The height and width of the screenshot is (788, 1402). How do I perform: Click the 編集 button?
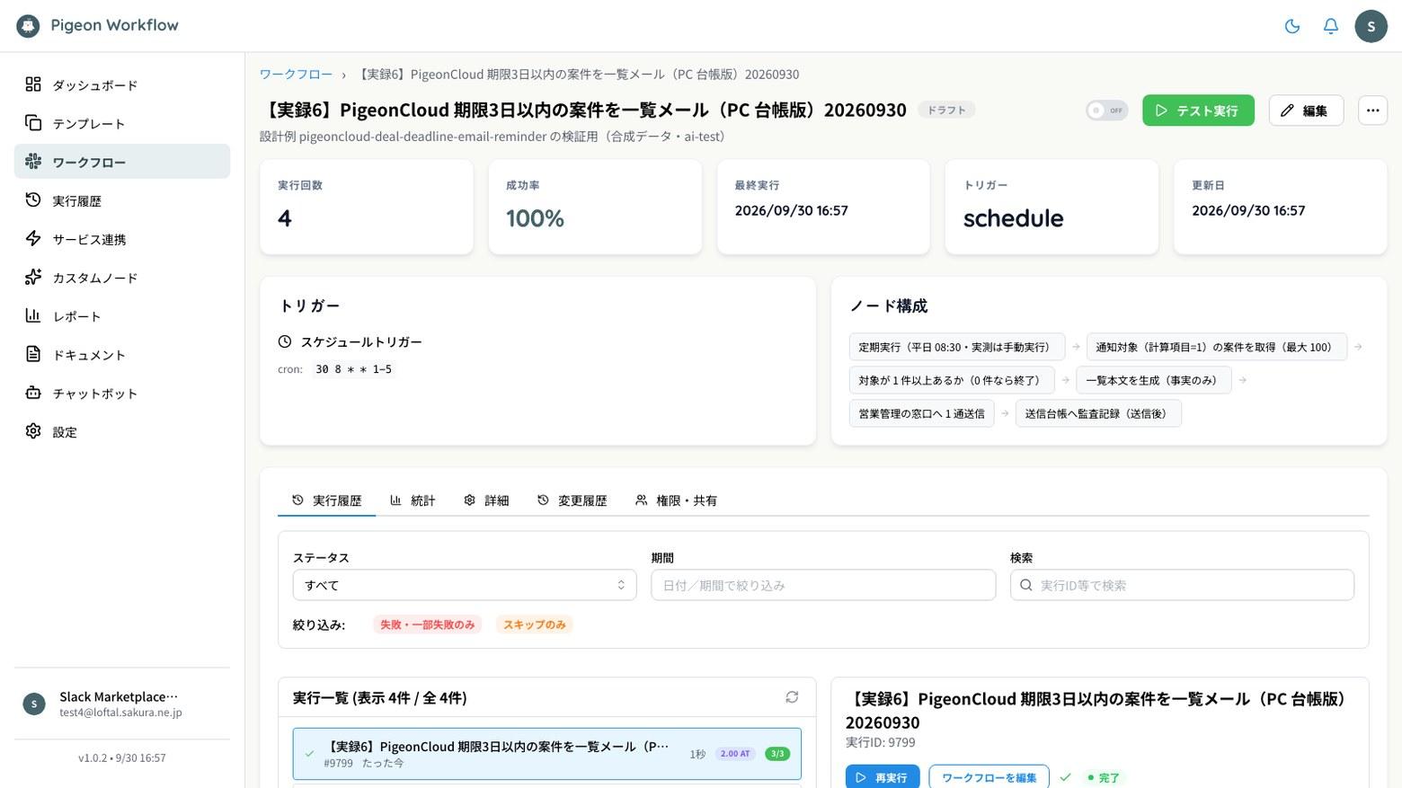pos(1306,111)
